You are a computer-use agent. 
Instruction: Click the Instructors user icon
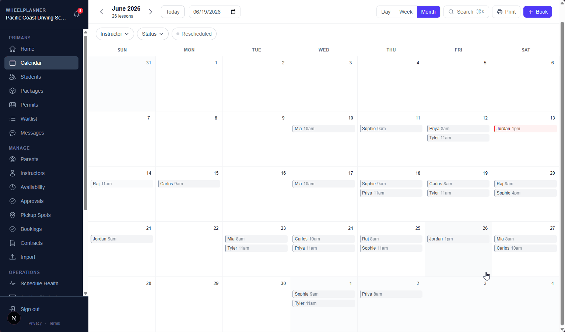point(13,173)
